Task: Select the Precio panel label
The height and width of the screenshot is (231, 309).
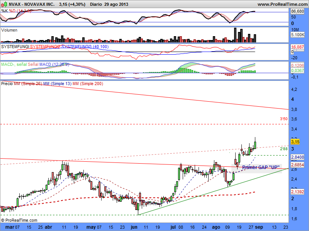Action: [7, 84]
